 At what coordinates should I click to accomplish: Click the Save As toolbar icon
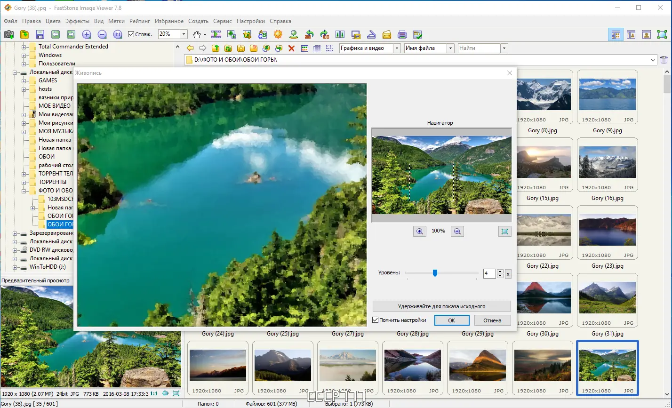pos(40,34)
